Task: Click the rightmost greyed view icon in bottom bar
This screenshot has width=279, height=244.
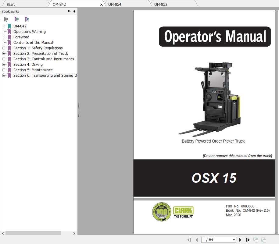Action: pyautogui.click(x=263, y=240)
